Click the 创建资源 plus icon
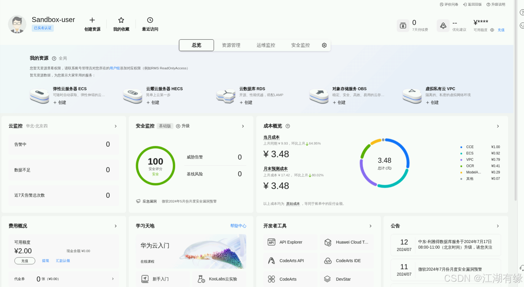 (x=92, y=20)
